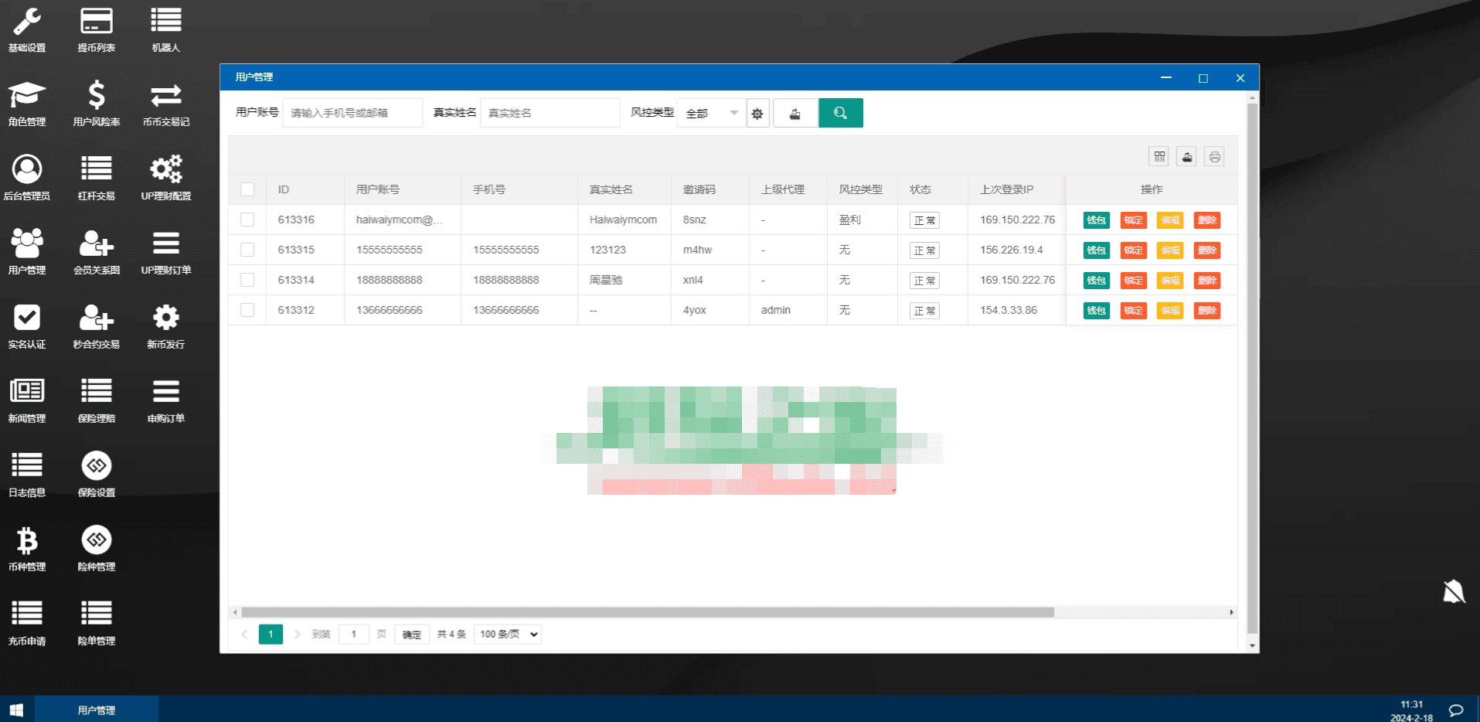Click the table print icon
This screenshot has width=1480, height=722.
coord(1214,157)
